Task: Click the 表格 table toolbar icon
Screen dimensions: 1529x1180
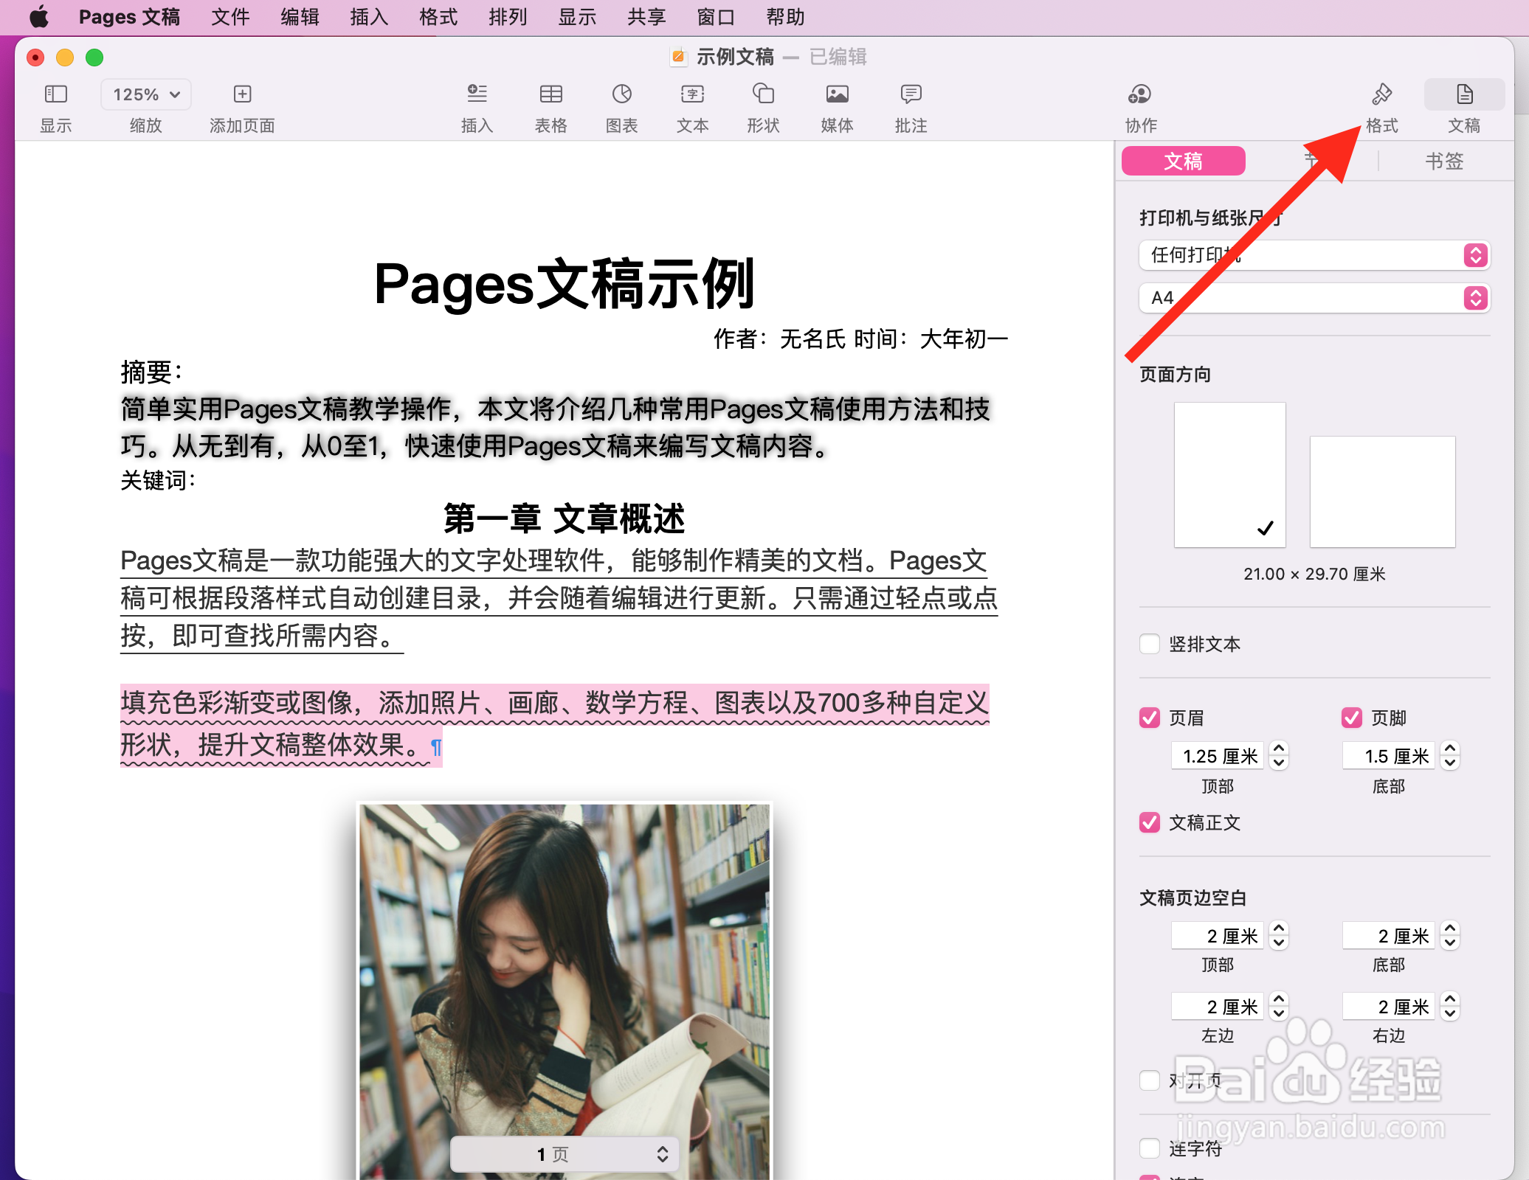Action: pos(550,94)
